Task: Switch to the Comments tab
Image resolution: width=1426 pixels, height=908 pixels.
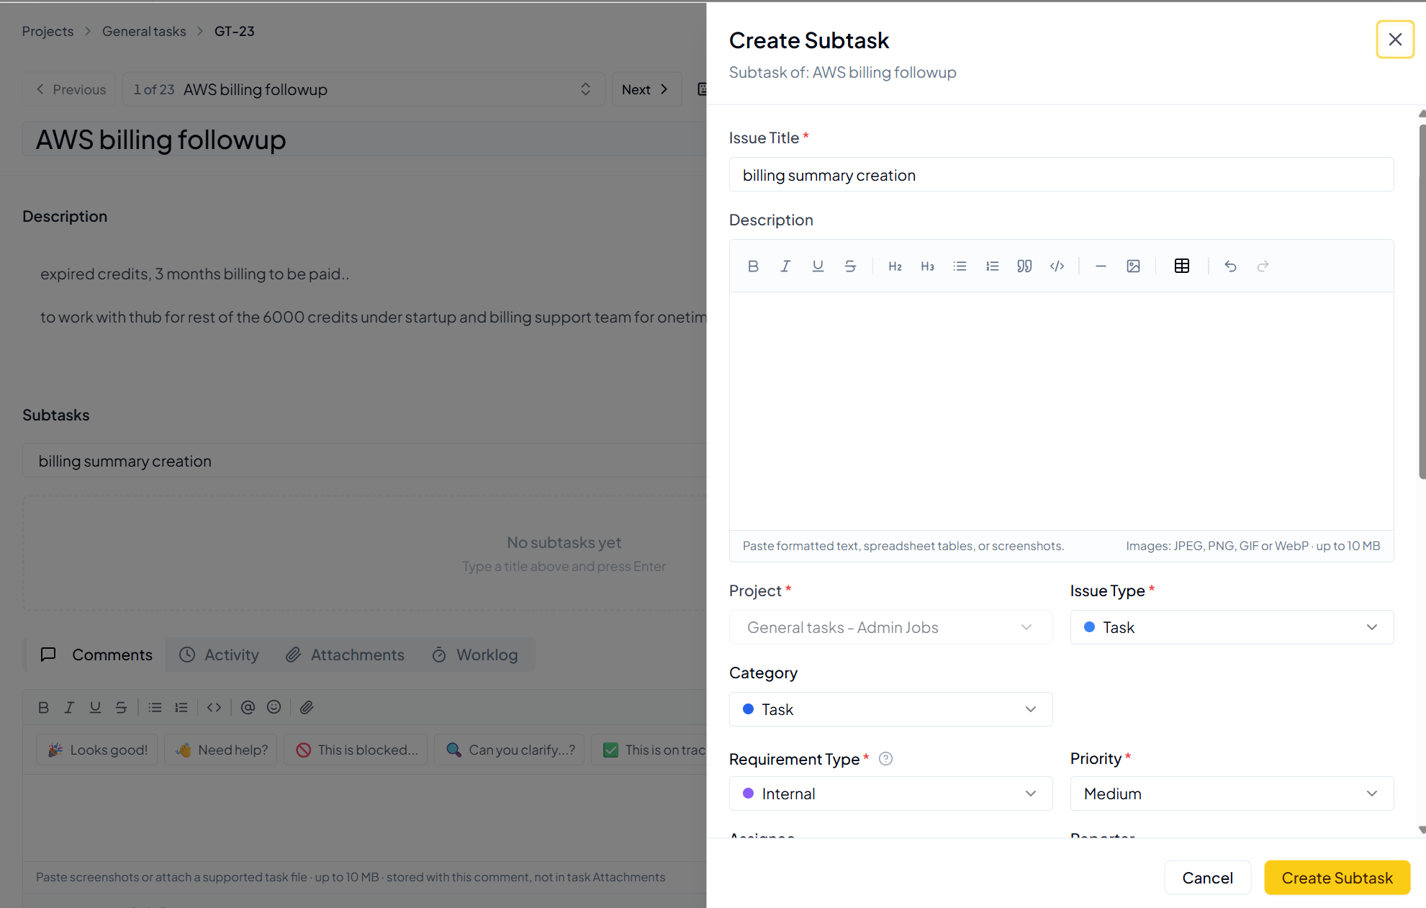Action: click(97, 655)
